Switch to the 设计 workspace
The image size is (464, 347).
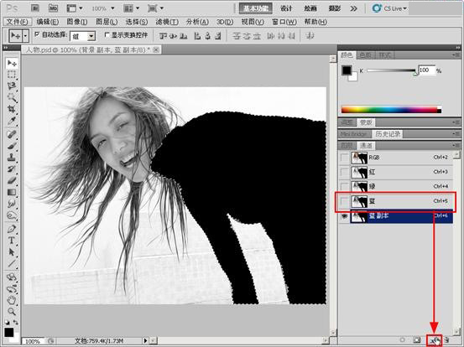286,8
